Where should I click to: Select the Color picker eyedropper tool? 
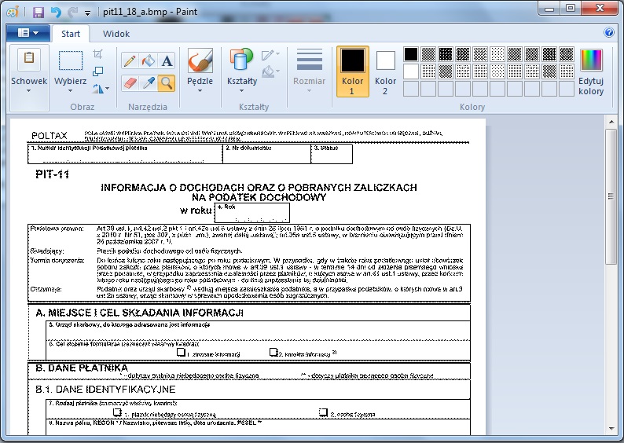(x=149, y=83)
